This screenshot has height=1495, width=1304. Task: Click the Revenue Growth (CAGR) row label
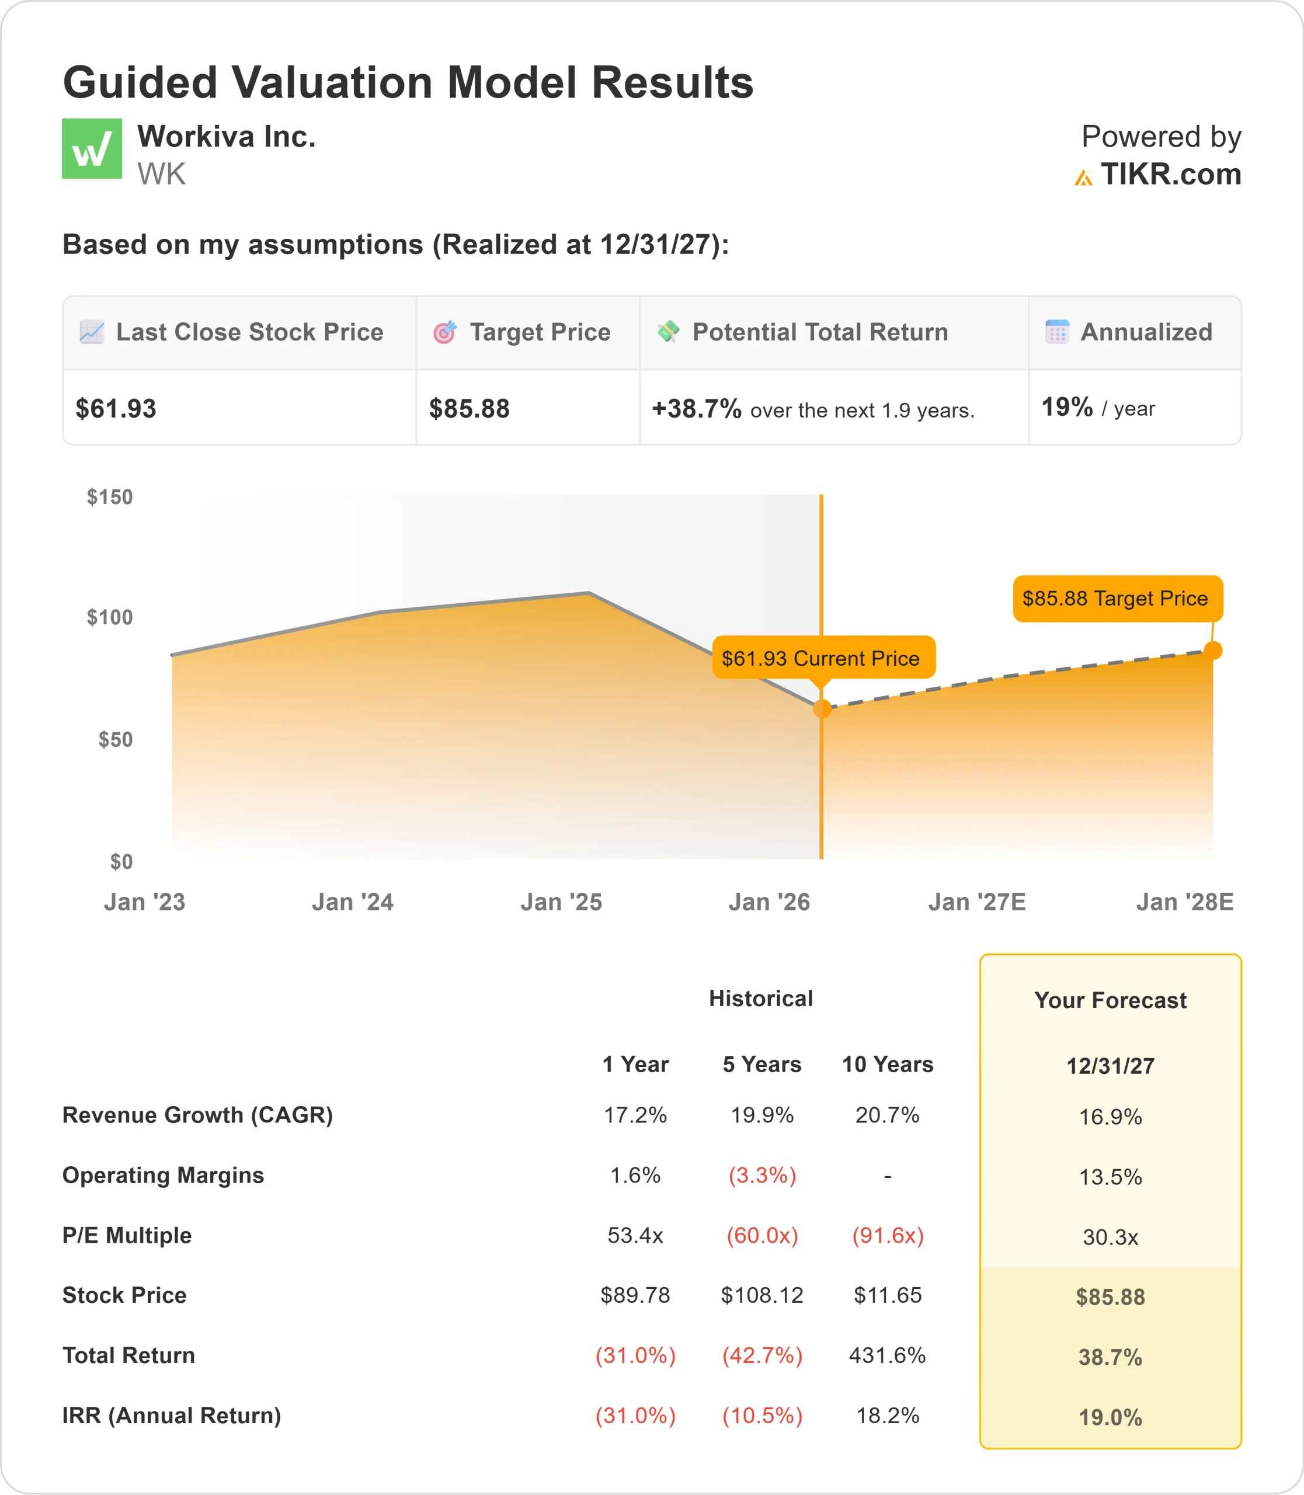197,1114
